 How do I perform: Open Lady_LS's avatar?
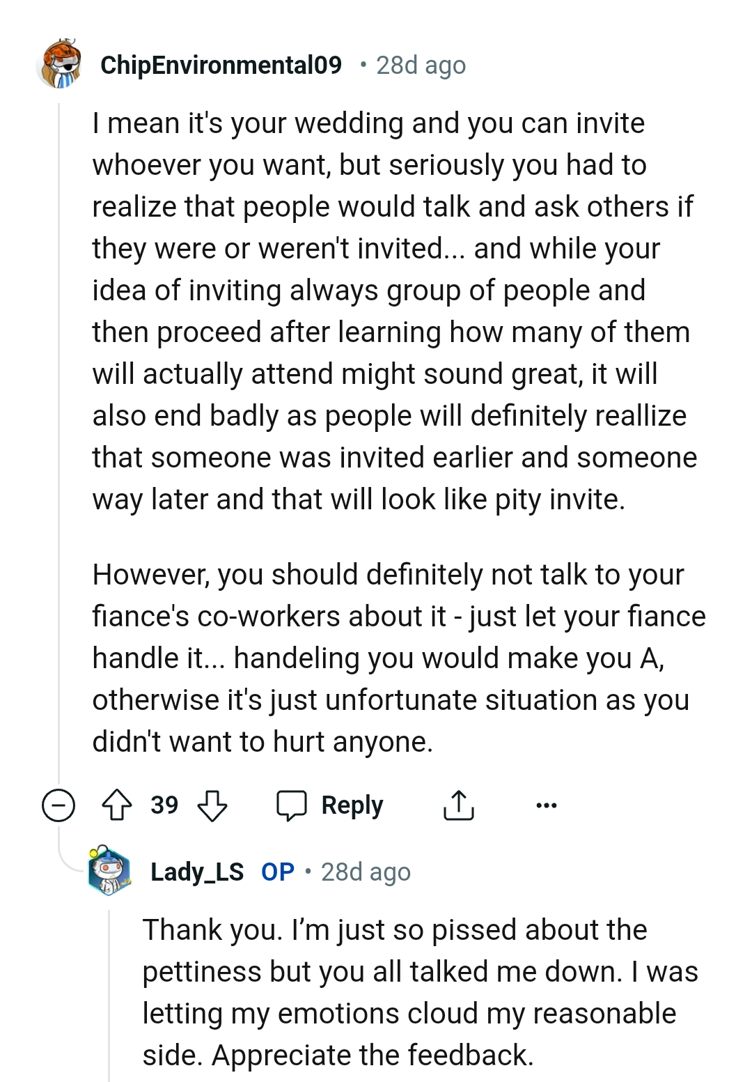coord(110,871)
